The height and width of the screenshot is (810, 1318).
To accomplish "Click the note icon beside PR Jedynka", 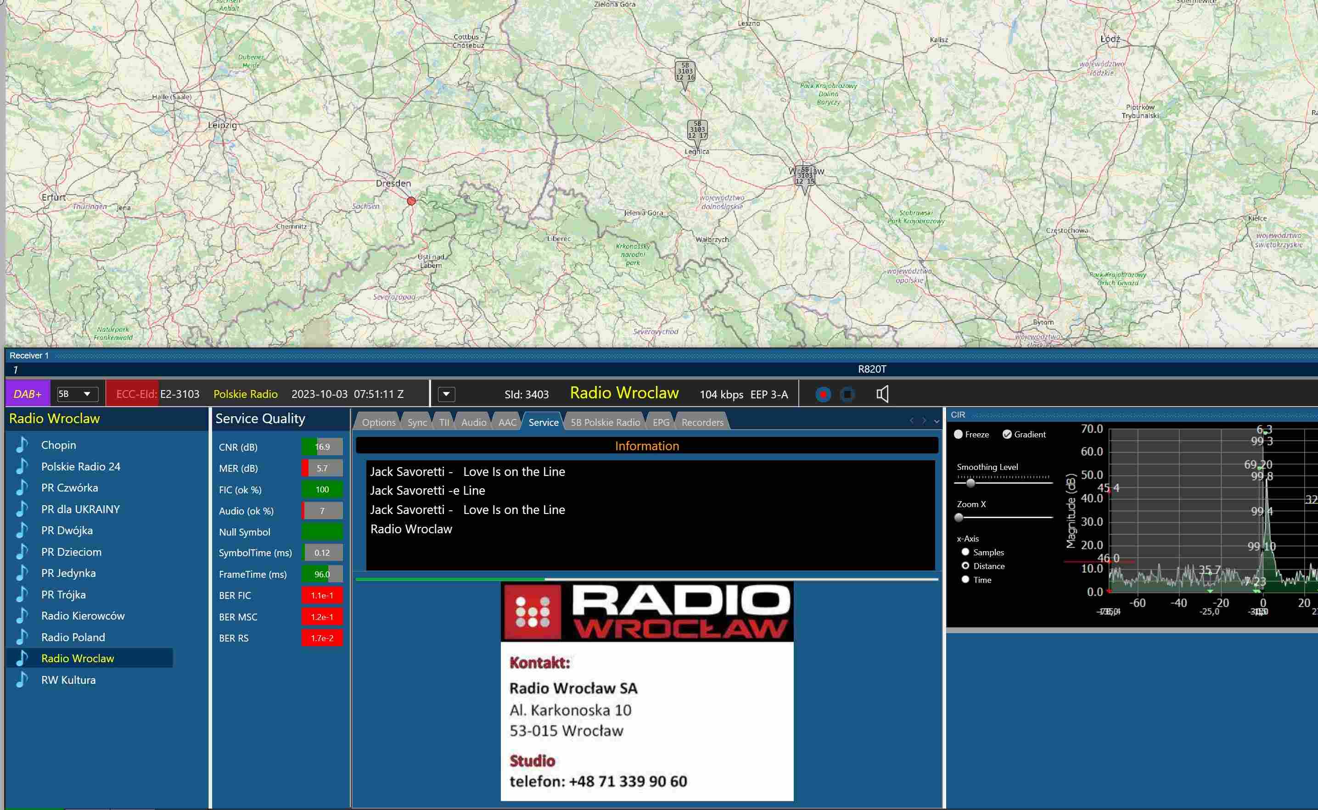I will pyautogui.click(x=22, y=573).
